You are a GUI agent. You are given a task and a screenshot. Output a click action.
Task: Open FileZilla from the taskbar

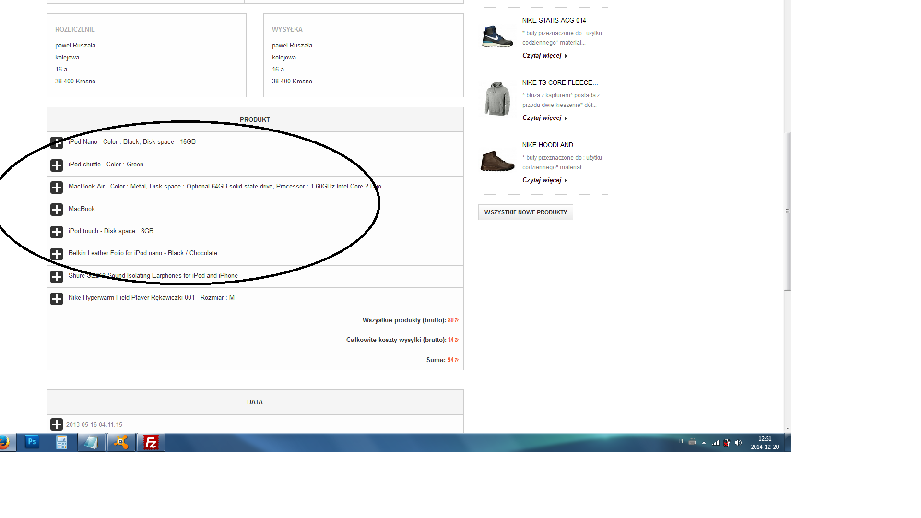click(x=151, y=442)
